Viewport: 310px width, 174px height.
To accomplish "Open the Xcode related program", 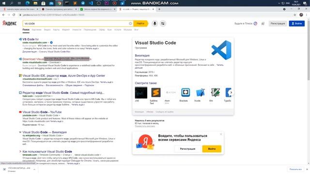I will coord(200,92).
